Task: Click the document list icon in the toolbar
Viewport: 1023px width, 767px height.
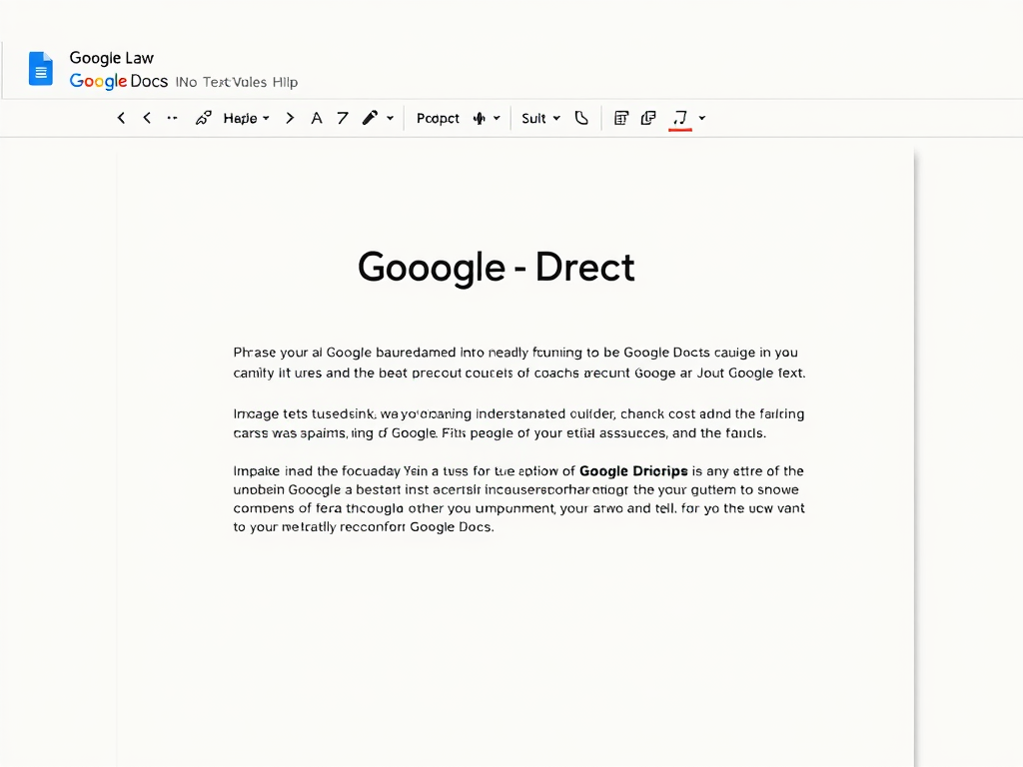Action: (x=621, y=118)
